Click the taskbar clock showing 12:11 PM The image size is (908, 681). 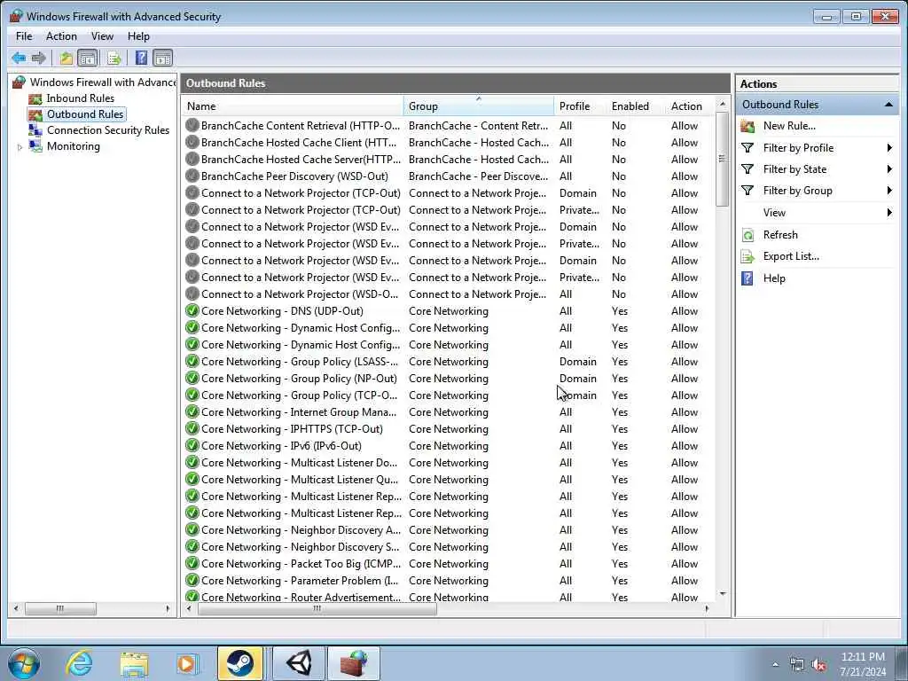pos(863,664)
